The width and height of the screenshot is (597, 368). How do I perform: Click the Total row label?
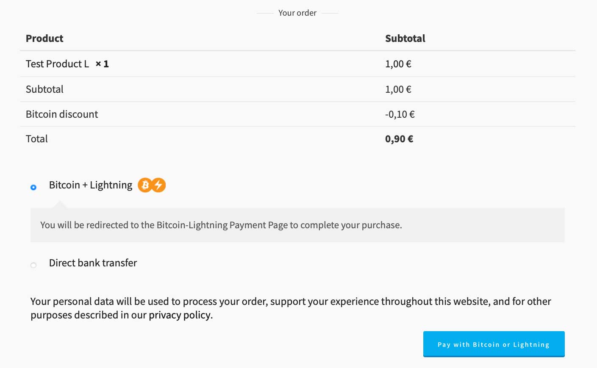tap(37, 139)
